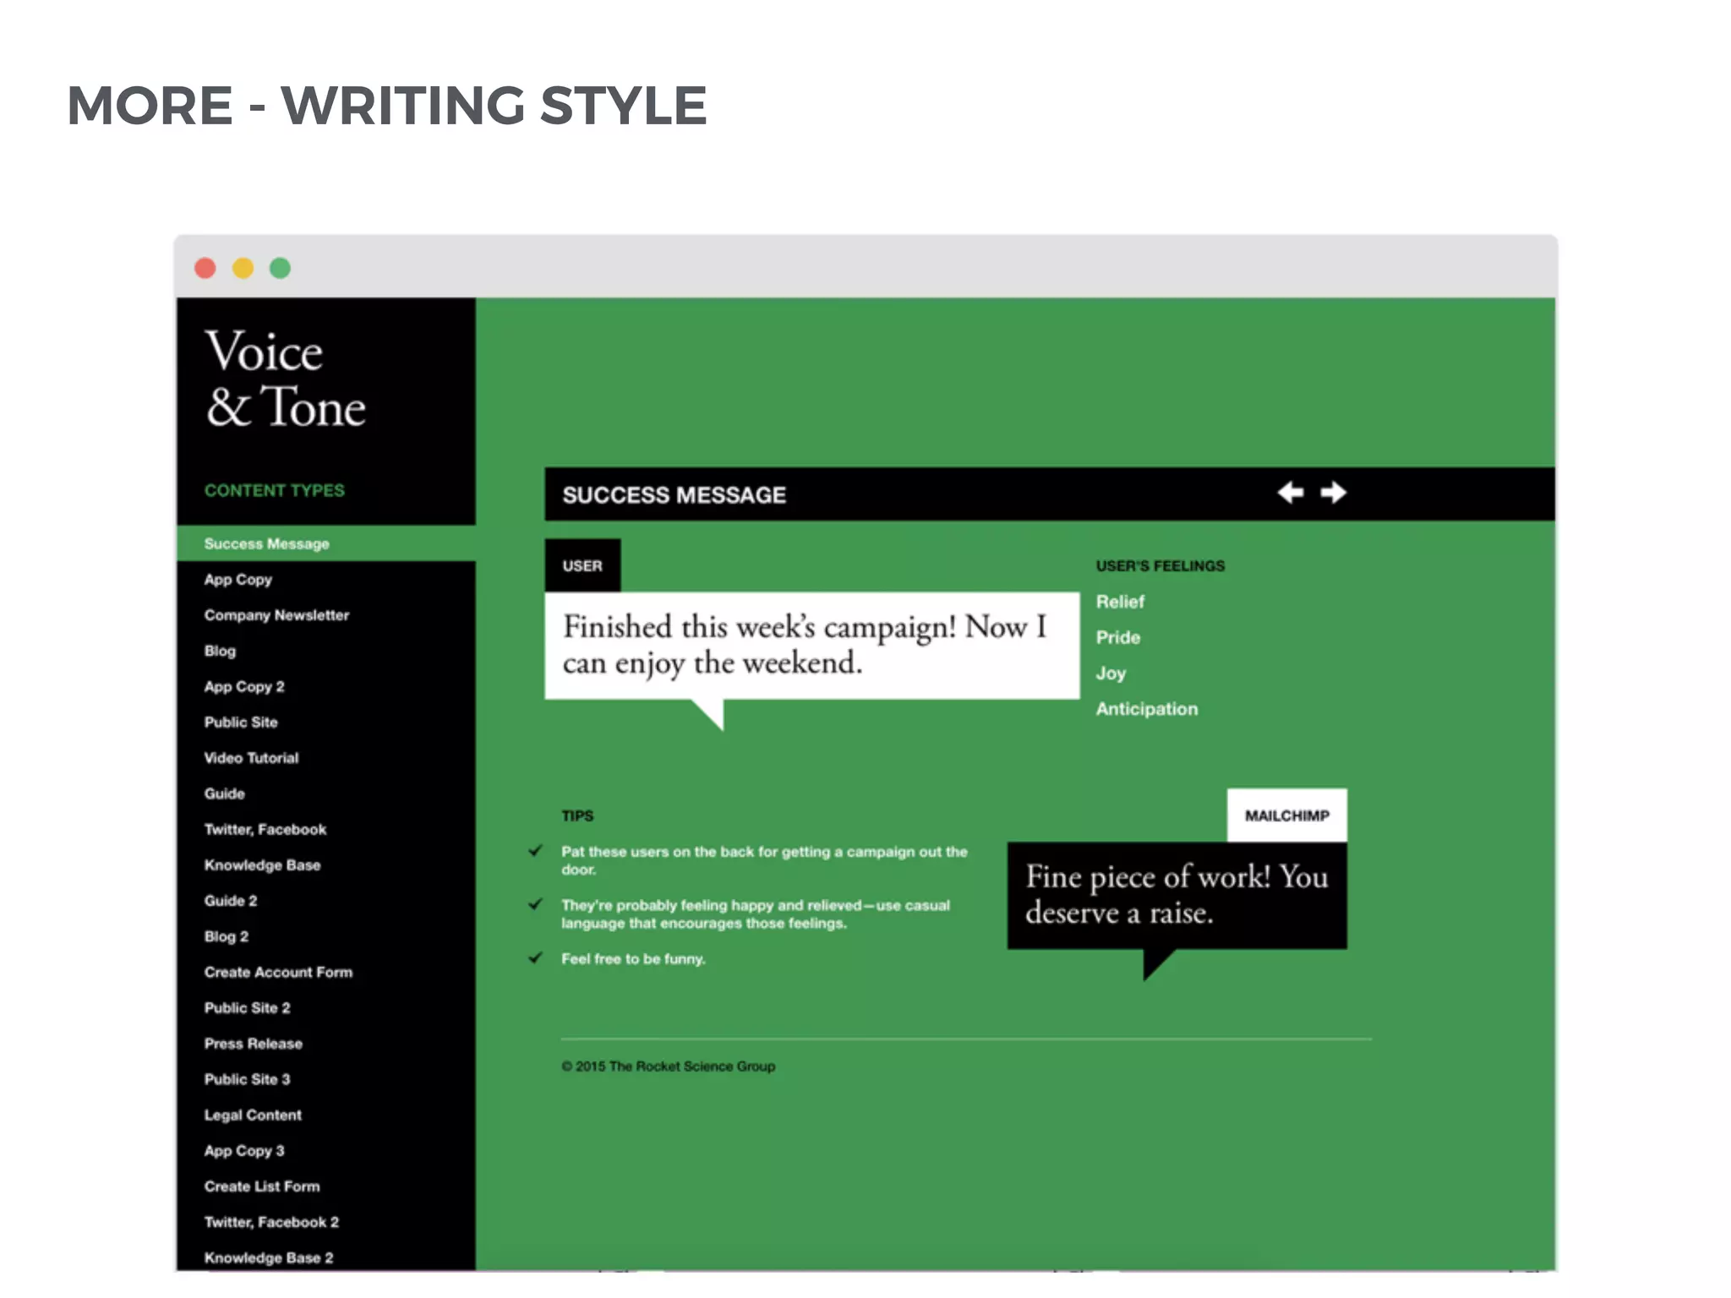Open Knowledge Base 2 entry
This screenshot has width=1731, height=1298.
pos(269,1258)
